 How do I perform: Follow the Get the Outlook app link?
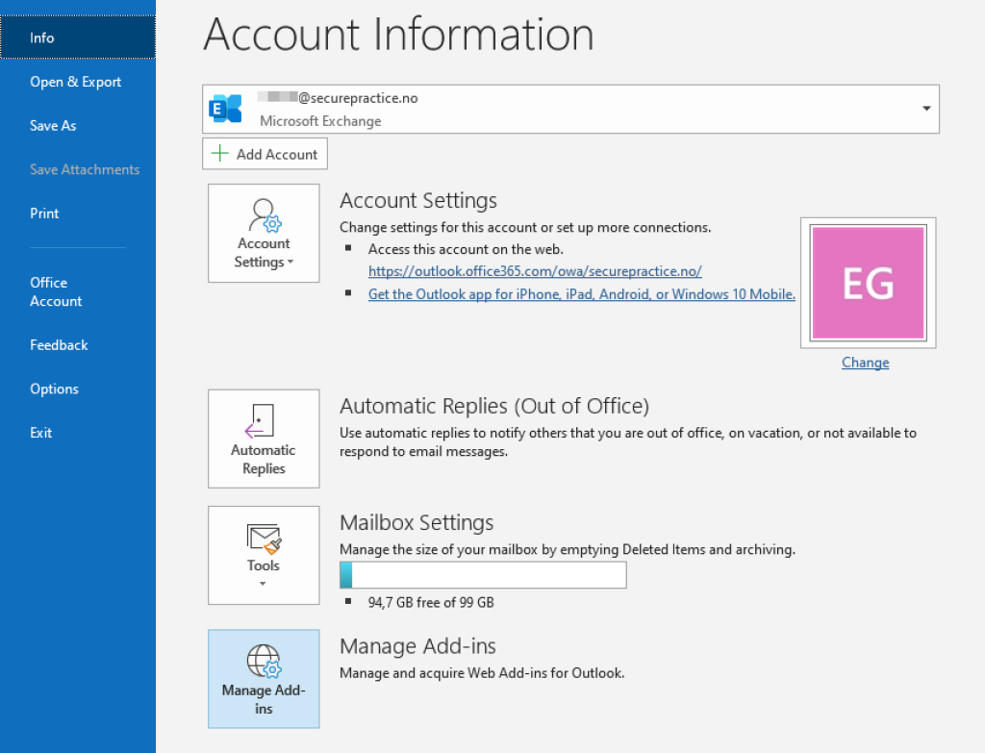[x=581, y=294]
